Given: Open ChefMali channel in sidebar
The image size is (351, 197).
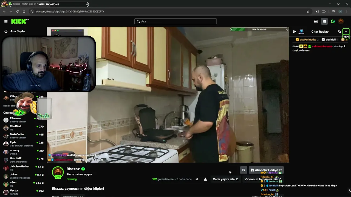Looking at the screenshot, I should (x=23, y=128).
